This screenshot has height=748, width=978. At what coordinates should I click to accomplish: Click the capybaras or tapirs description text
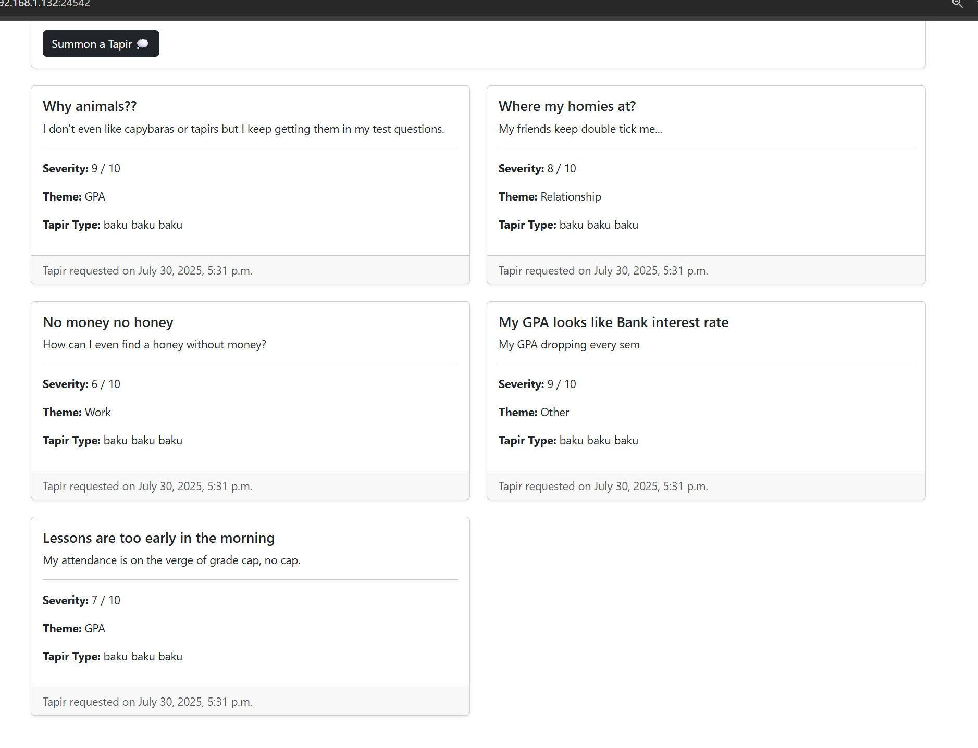point(243,129)
